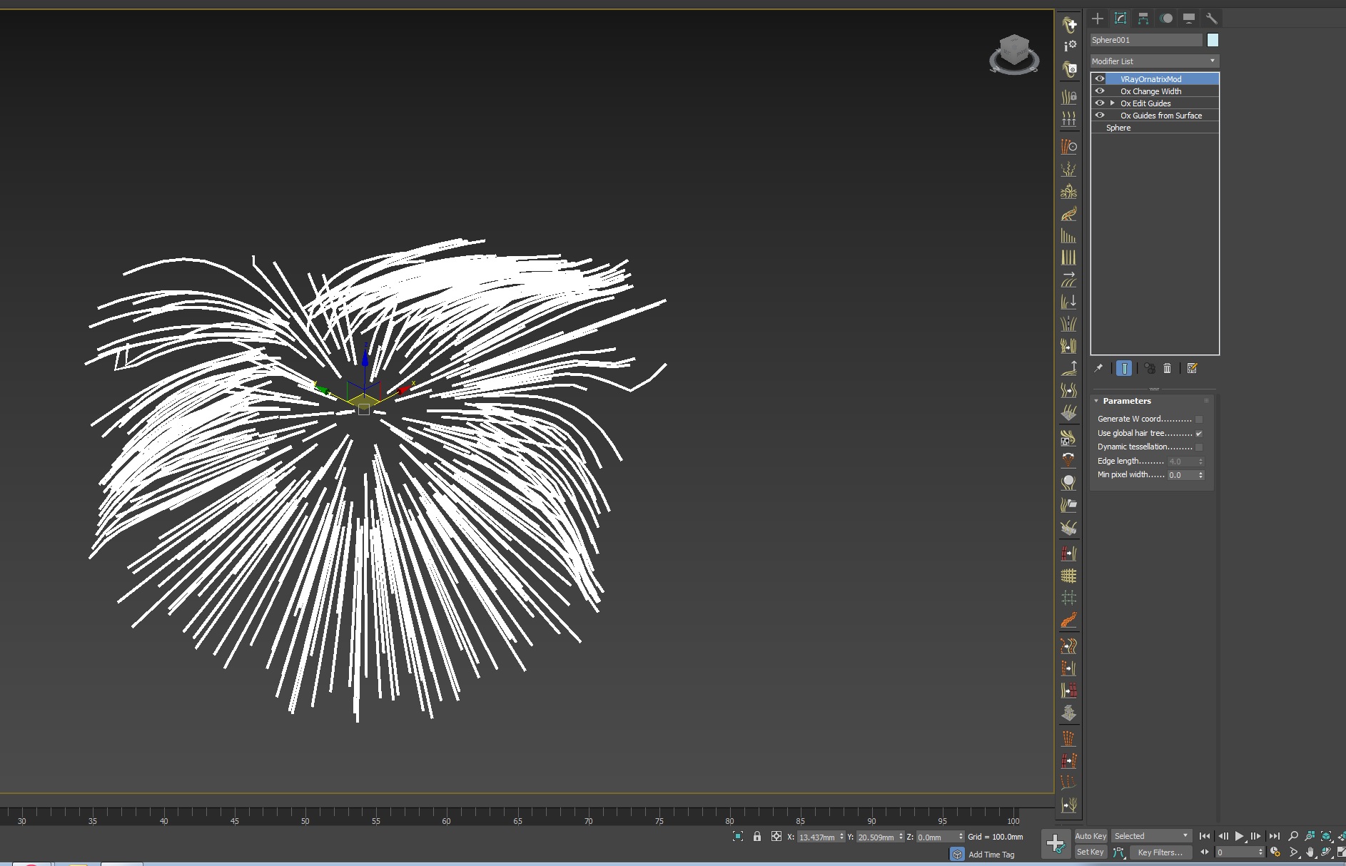1346x866 pixels.
Task: Click Configure Modifier Sets icon
Action: (1192, 368)
